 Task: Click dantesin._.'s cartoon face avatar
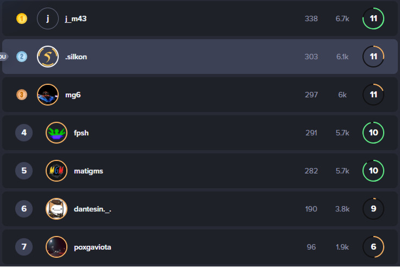pos(57,209)
